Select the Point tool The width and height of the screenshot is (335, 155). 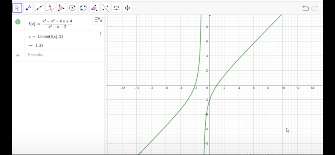click(x=28, y=8)
